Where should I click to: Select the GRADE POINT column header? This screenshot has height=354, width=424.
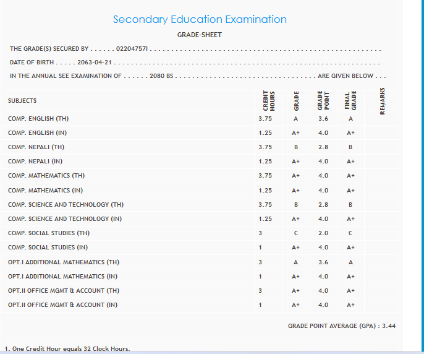(323, 100)
